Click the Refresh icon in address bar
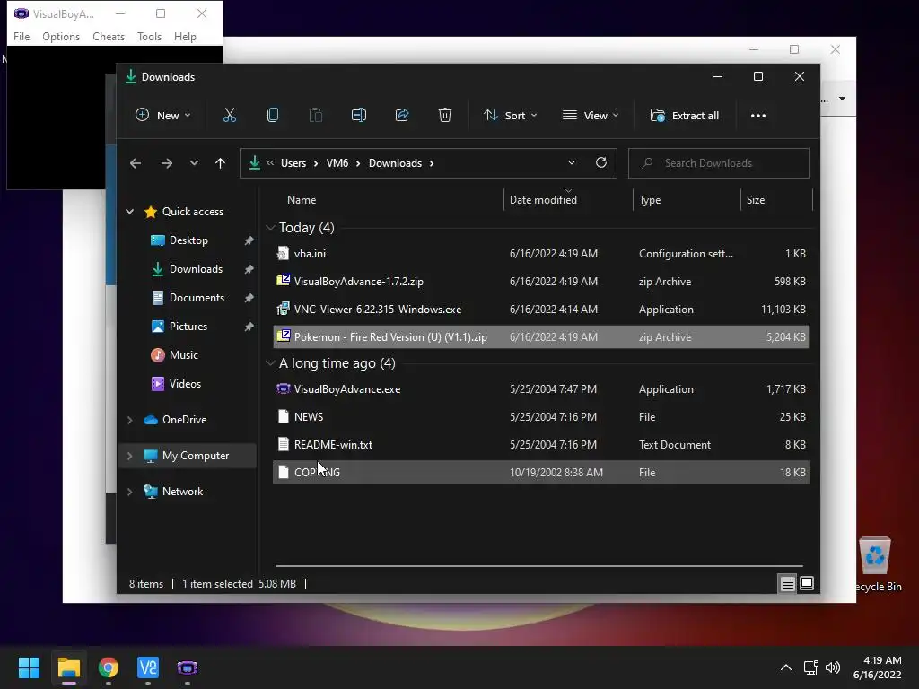This screenshot has width=919, height=689. coord(600,163)
